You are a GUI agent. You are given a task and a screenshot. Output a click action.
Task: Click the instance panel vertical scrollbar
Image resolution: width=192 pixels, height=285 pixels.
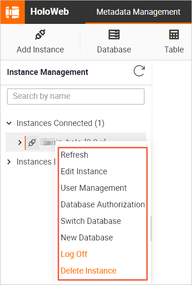coord(151,228)
